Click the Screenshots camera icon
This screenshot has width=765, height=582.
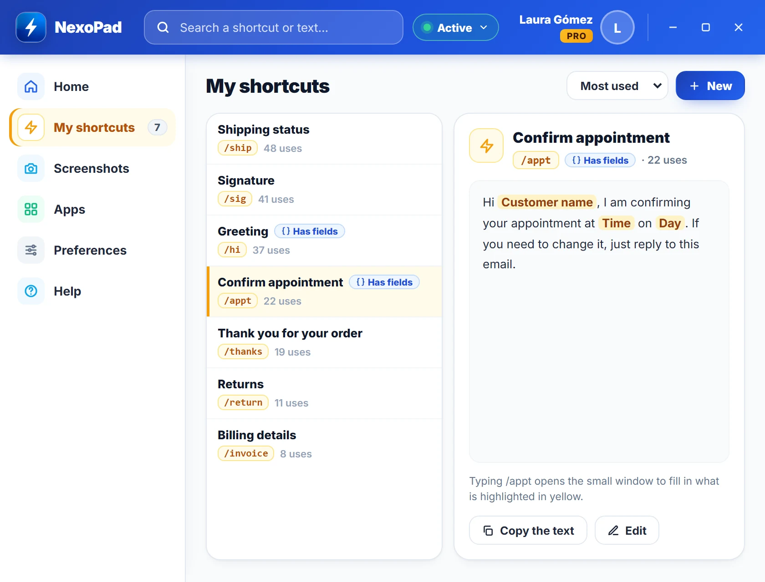coord(31,168)
